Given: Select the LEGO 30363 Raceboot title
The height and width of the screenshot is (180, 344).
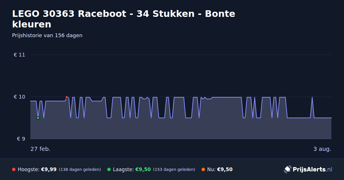Looking at the screenshot, I should [x=124, y=19].
